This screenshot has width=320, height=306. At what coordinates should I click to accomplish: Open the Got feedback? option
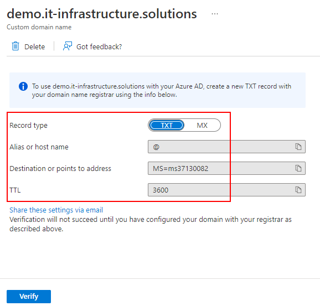[99, 46]
